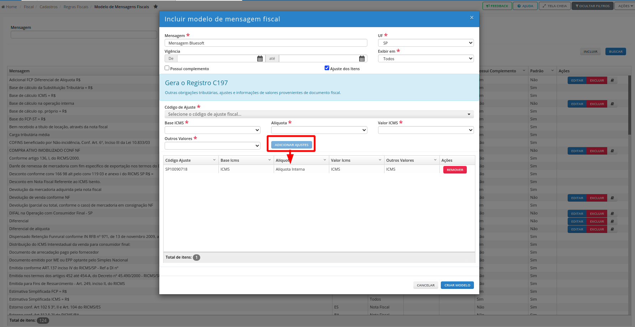This screenshot has width=635, height=327.
Task: Click the Mensagem filter field on background page
Action: [84, 35]
